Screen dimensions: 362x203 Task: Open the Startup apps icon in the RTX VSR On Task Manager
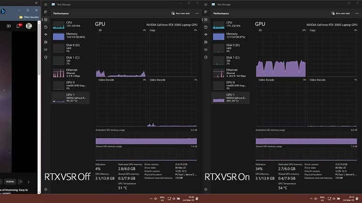click(x=206, y=35)
